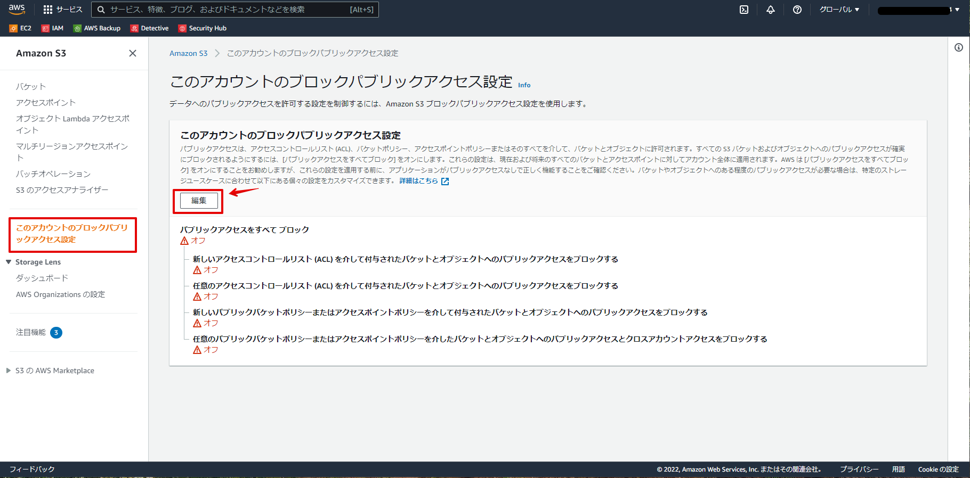
Task: Expand S3 の AWS Marketplace section
Action: [9, 370]
